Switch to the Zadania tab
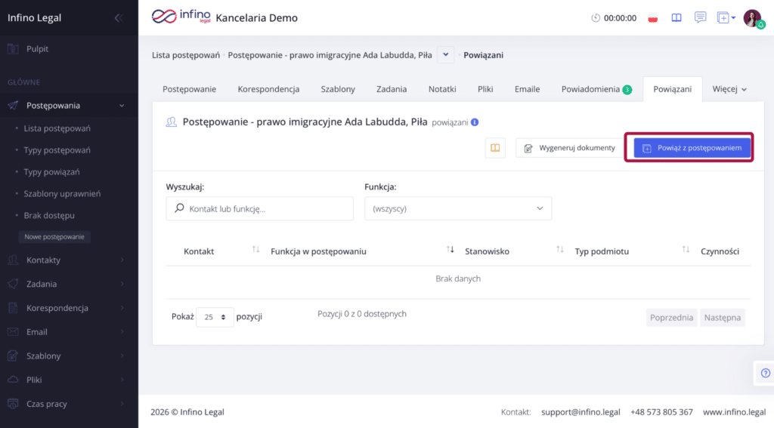 point(392,89)
